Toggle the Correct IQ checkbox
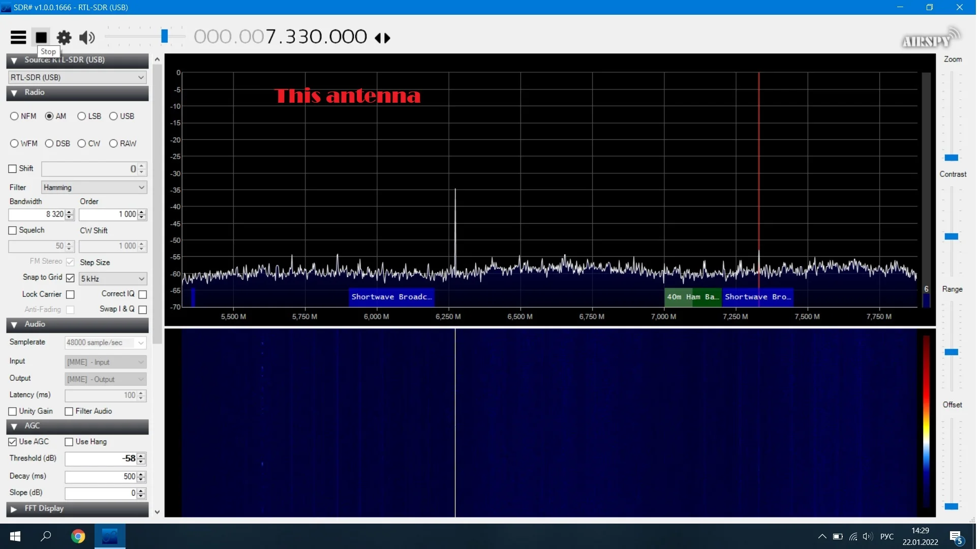Screen dimensions: 980x549 pyautogui.click(x=143, y=295)
